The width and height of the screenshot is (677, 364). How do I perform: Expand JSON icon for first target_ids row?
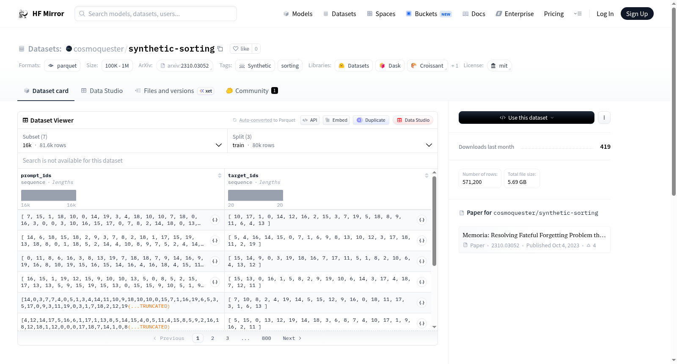pos(422,220)
